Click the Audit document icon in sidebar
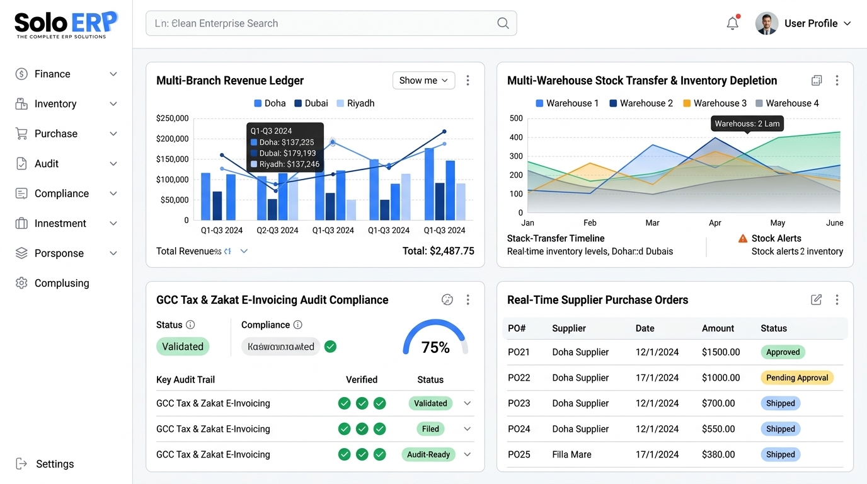 tap(21, 163)
